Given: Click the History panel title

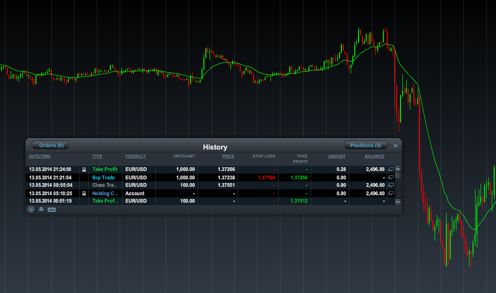Looking at the screenshot, I should click(x=215, y=147).
